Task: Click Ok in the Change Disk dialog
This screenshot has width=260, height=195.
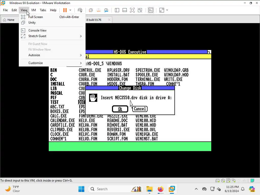Action: [120, 109]
